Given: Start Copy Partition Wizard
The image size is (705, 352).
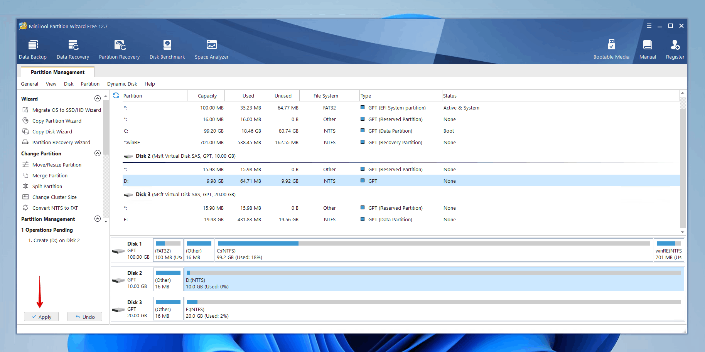Looking at the screenshot, I should click(x=52, y=121).
